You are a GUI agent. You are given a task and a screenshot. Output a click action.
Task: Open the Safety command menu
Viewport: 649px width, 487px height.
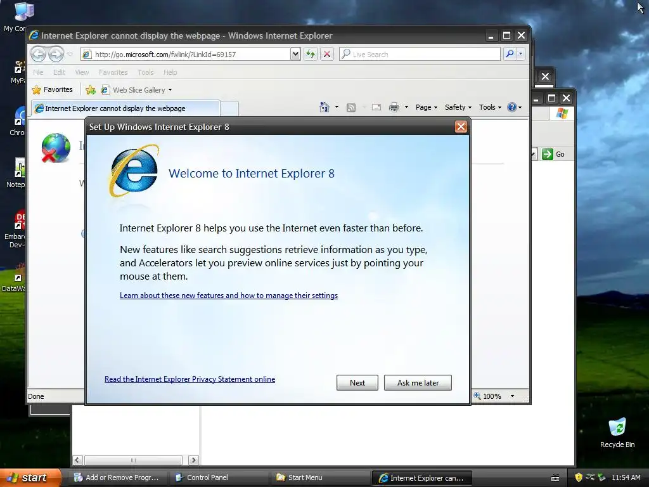(x=458, y=107)
